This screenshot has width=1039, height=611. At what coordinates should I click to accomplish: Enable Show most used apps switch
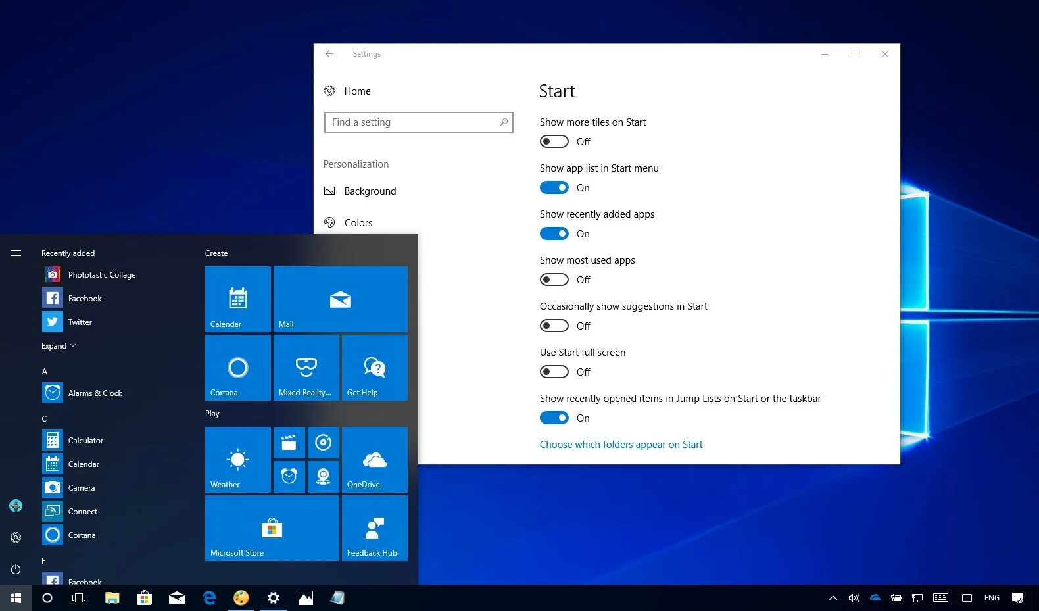pos(554,280)
